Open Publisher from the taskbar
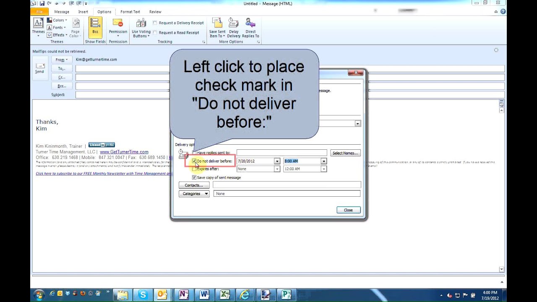537x302 pixels. pyautogui.click(x=286, y=295)
